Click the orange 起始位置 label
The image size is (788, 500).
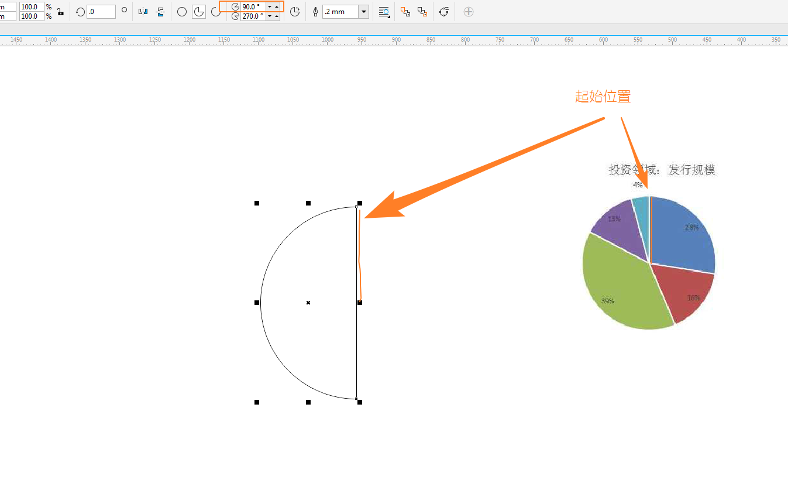(x=603, y=97)
